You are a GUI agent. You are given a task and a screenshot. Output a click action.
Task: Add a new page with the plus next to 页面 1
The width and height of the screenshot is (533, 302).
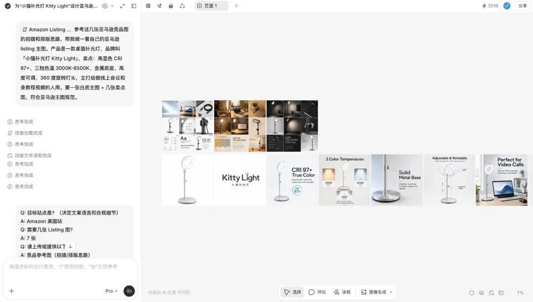pyautogui.click(x=236, y=6)
